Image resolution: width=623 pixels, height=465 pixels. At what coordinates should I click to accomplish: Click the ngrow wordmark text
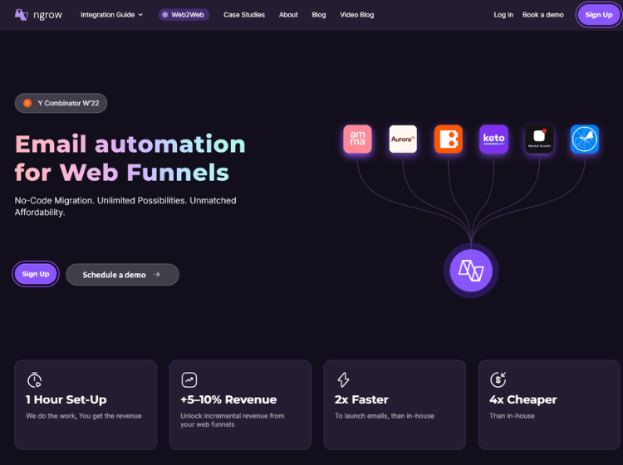[x=47, y=15]
